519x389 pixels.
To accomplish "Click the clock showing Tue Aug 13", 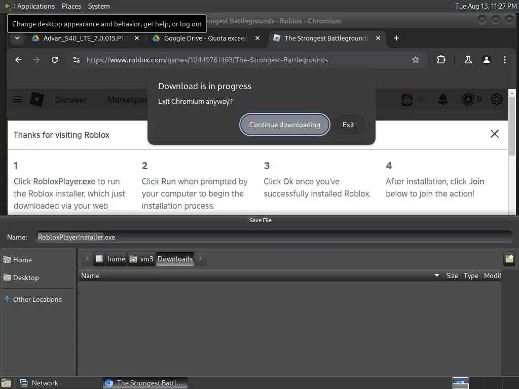I will coord(485,6).
